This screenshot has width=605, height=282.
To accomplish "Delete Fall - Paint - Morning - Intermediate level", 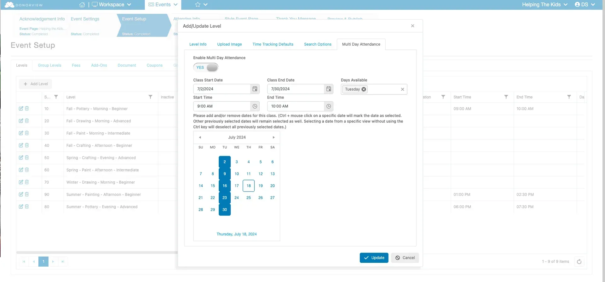I will 27,133.
